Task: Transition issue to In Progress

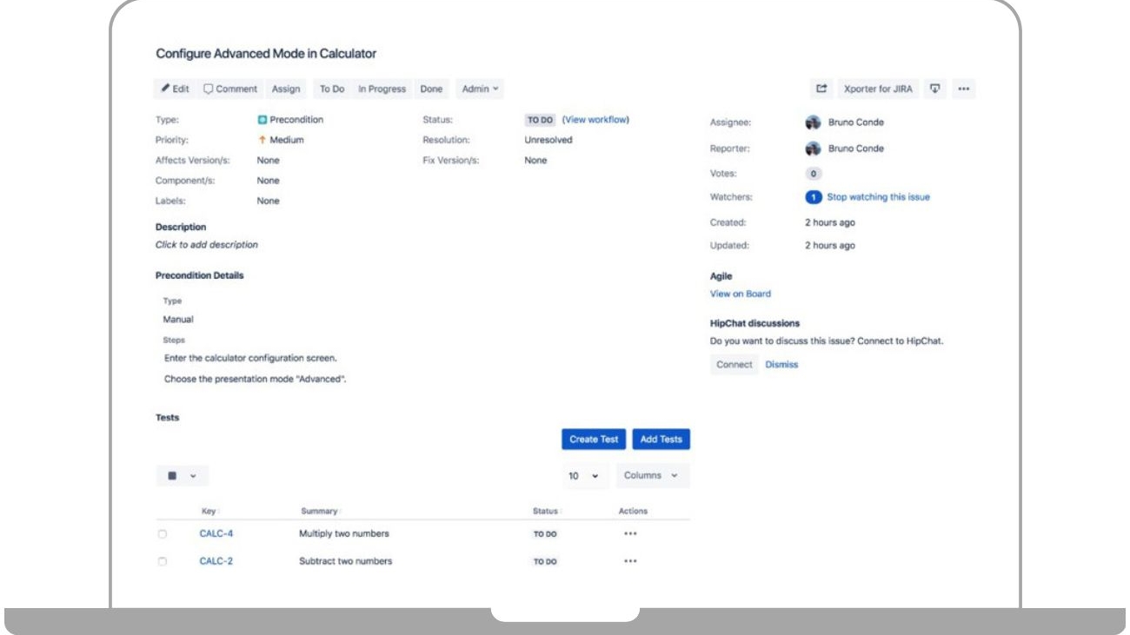Action: (x=382, y=89)
